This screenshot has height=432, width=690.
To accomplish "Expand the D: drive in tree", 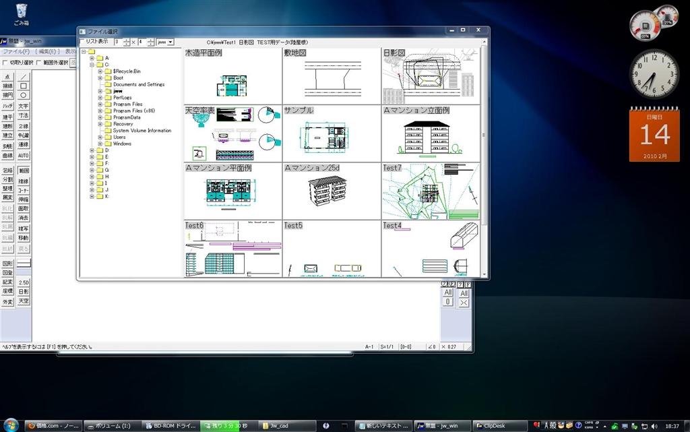I will [x=92, y=150].
